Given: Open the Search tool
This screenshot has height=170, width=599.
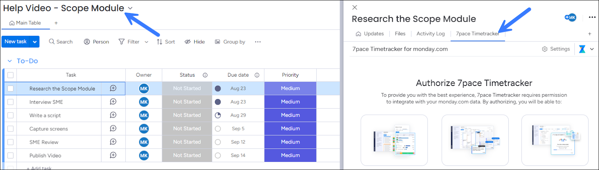Looking at the screenshot, I should [x=61, y=42].
